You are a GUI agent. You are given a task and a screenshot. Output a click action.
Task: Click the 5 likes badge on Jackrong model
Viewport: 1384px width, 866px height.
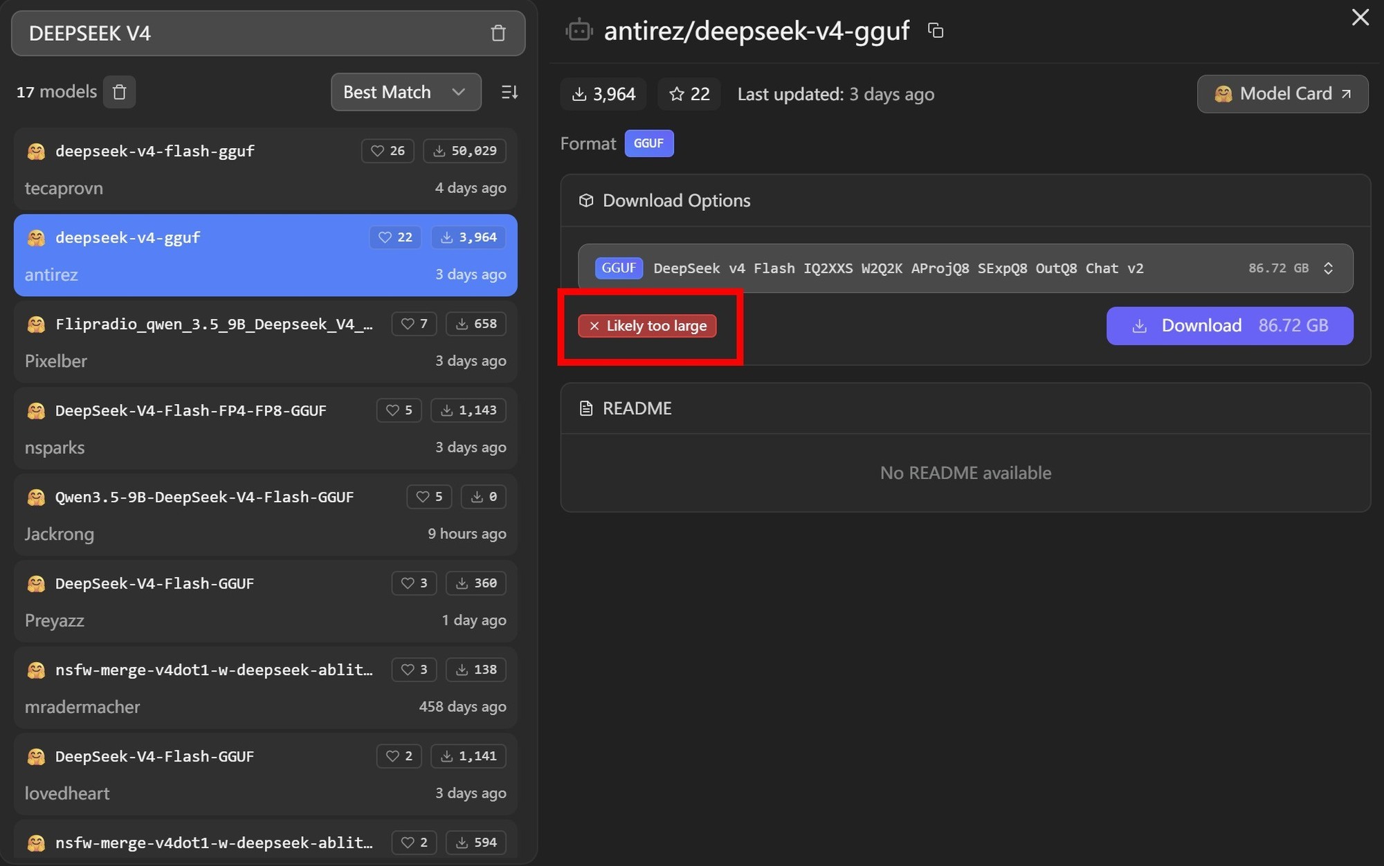(429, 497)
